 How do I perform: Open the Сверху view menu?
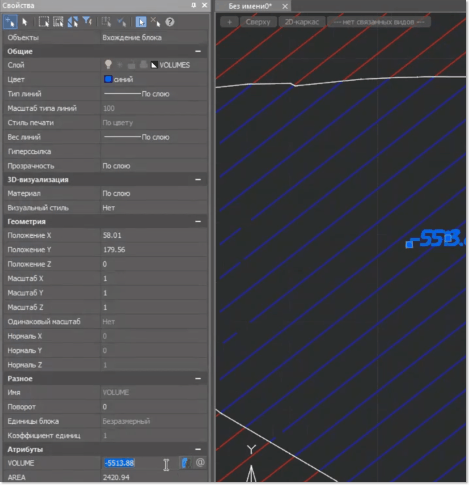pyautogui.click(x=258, y=22)
